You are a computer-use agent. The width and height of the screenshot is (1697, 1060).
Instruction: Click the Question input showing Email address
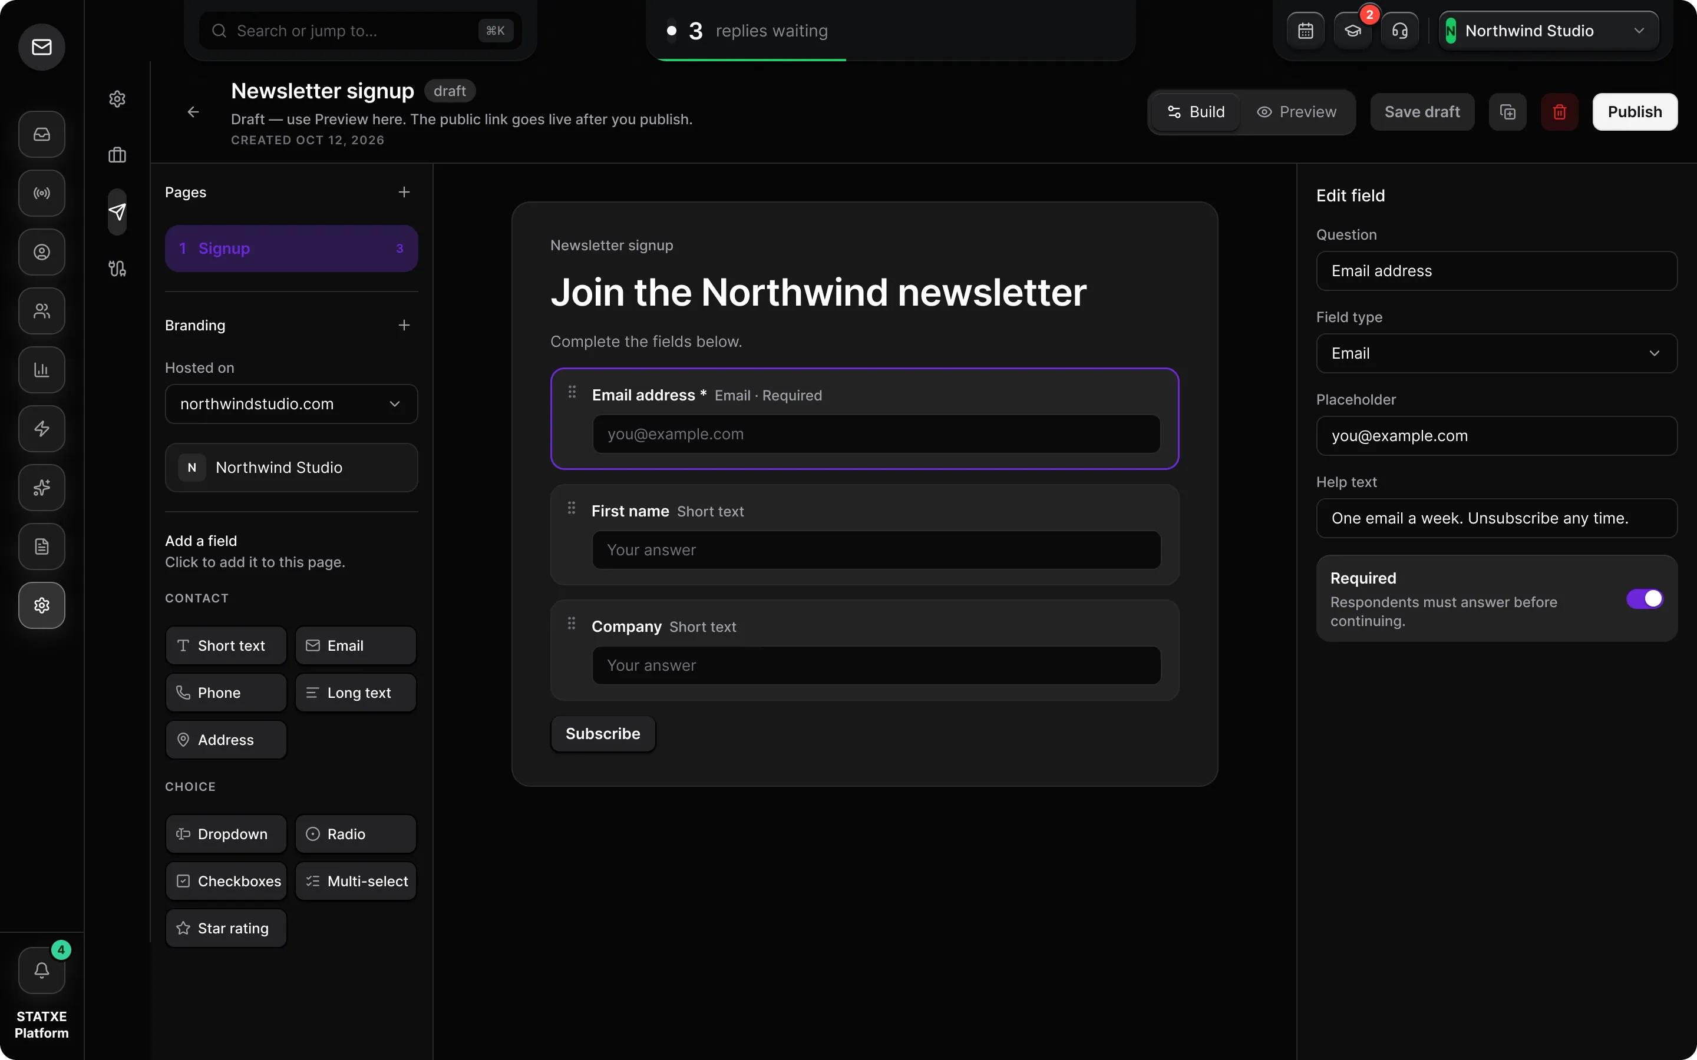[x=1497, y=271]
